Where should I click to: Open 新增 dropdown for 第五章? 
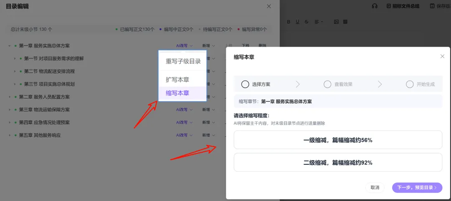tap(208, 135)
